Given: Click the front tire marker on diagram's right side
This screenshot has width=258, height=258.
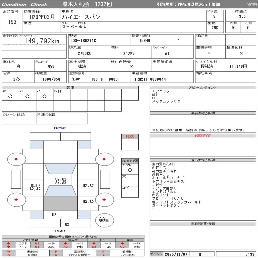Looking at the screenshot, I should click(x=104, y=159).
